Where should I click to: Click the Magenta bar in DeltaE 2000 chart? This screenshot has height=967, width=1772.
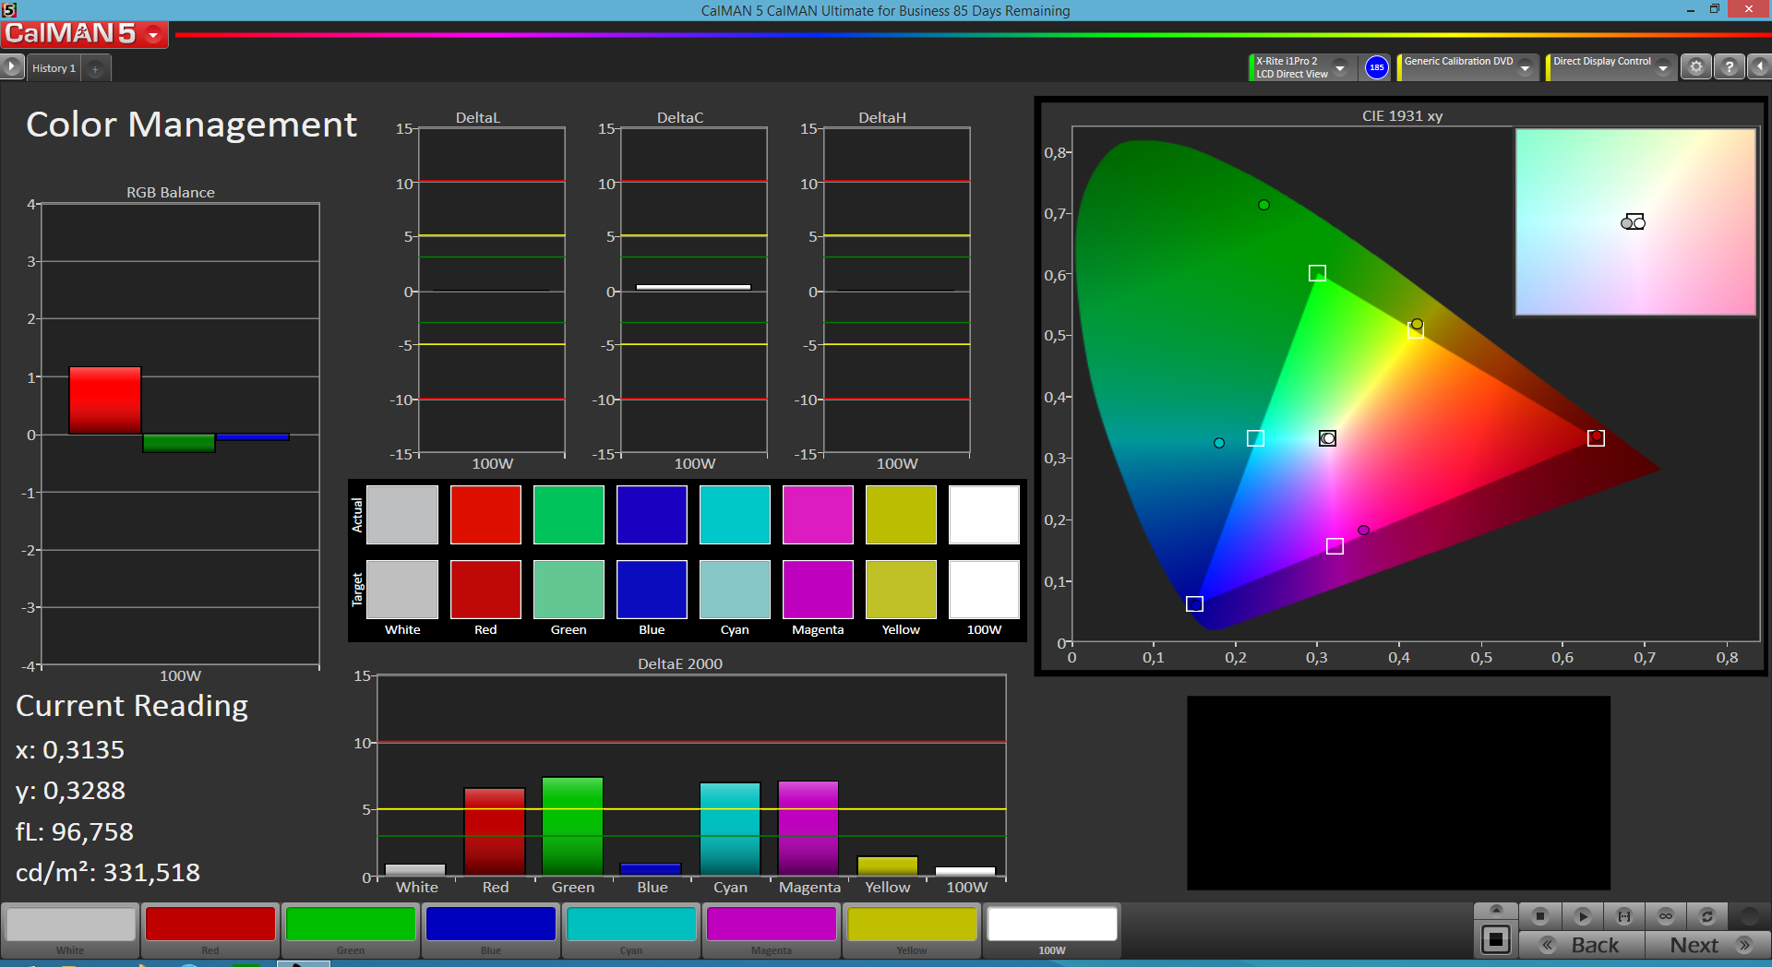[x=808, y=828]
